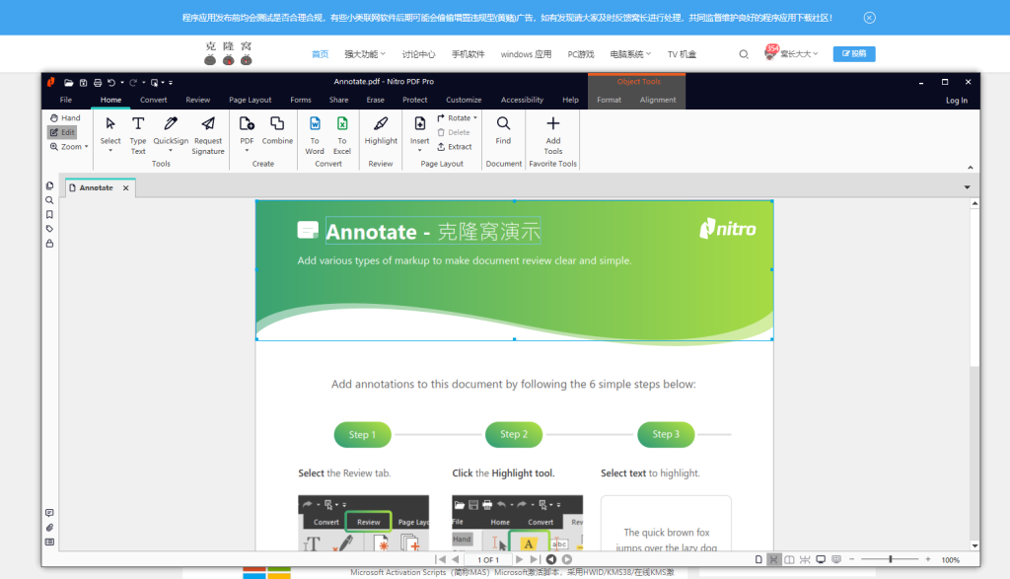Open the search pane in left sidebar
The width and height of the screenshot is (1010, 579).
[x=49, y=200]
